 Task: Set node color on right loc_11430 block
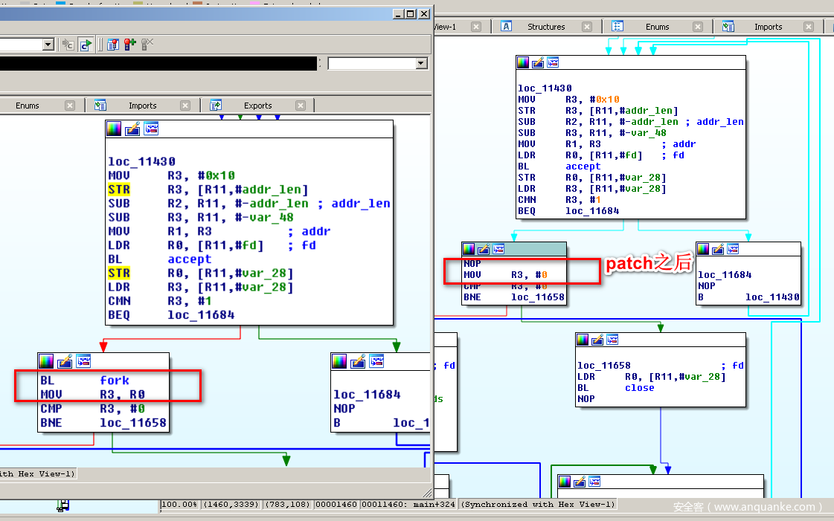point(523,63)
